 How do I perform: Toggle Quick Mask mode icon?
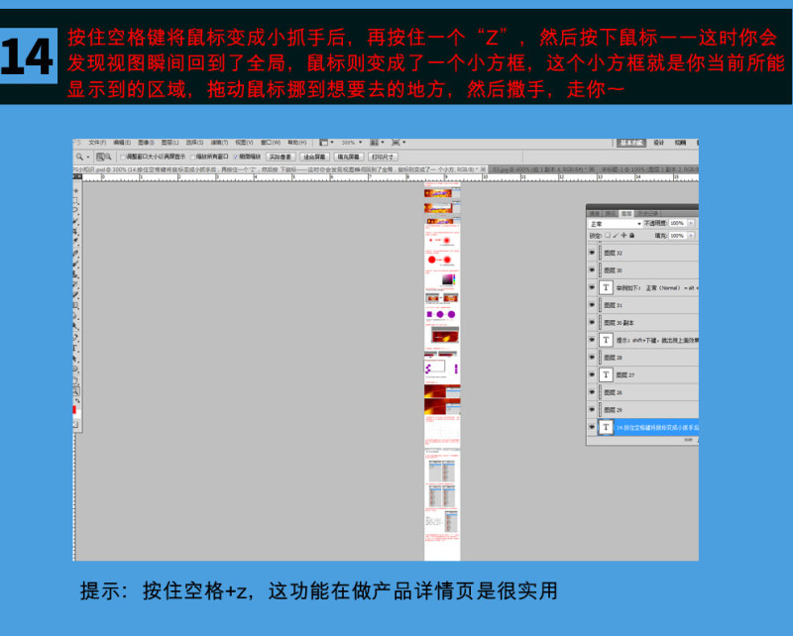click(76, 424)
